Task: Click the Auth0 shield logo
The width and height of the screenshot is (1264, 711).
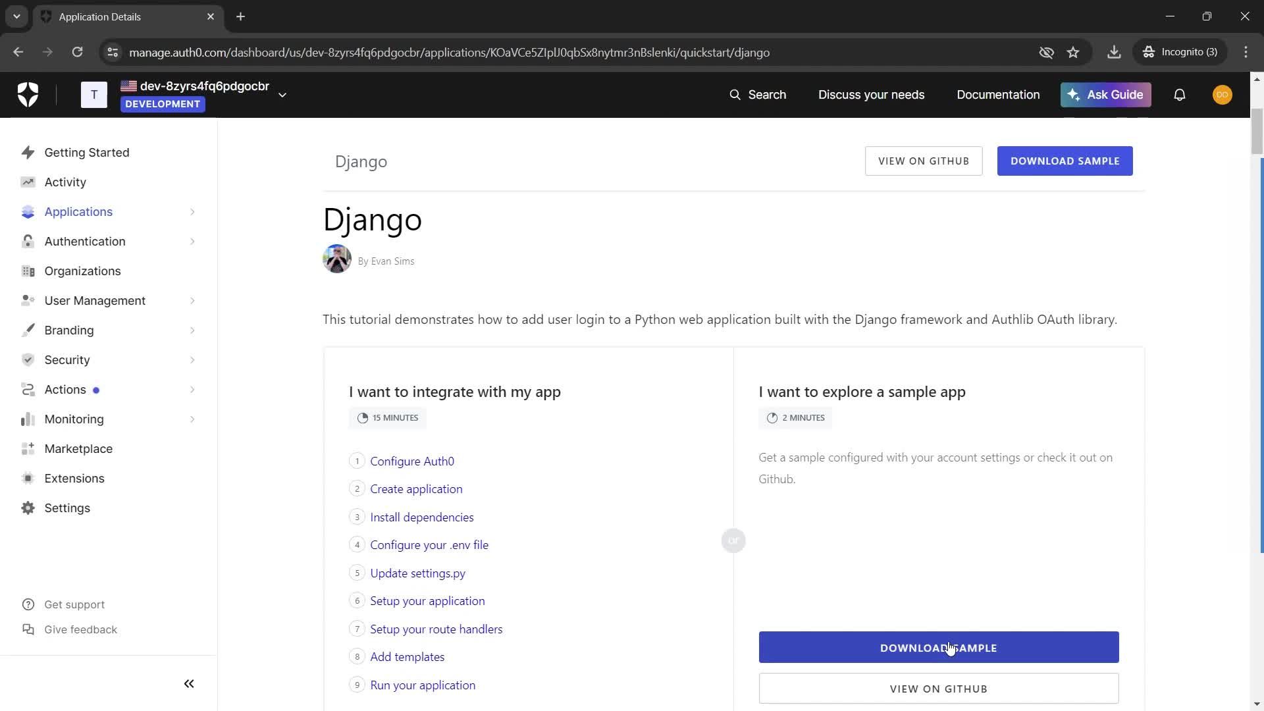Action: [28, 95]
